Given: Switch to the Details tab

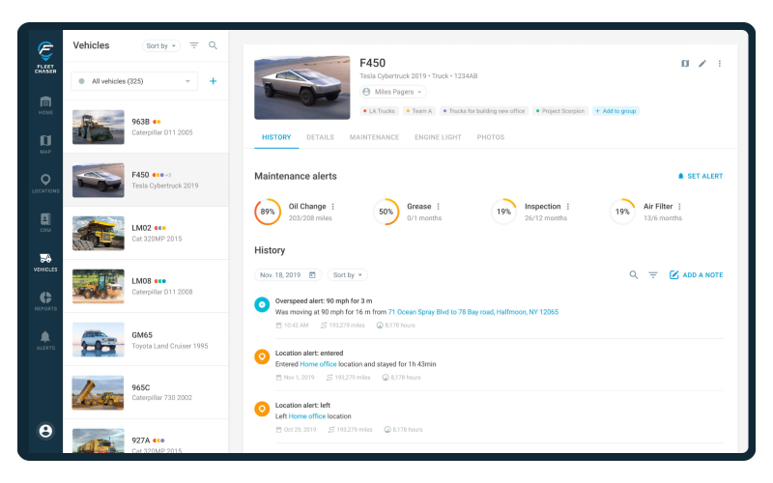Looking at the screenshot, I should click(320, 137).
